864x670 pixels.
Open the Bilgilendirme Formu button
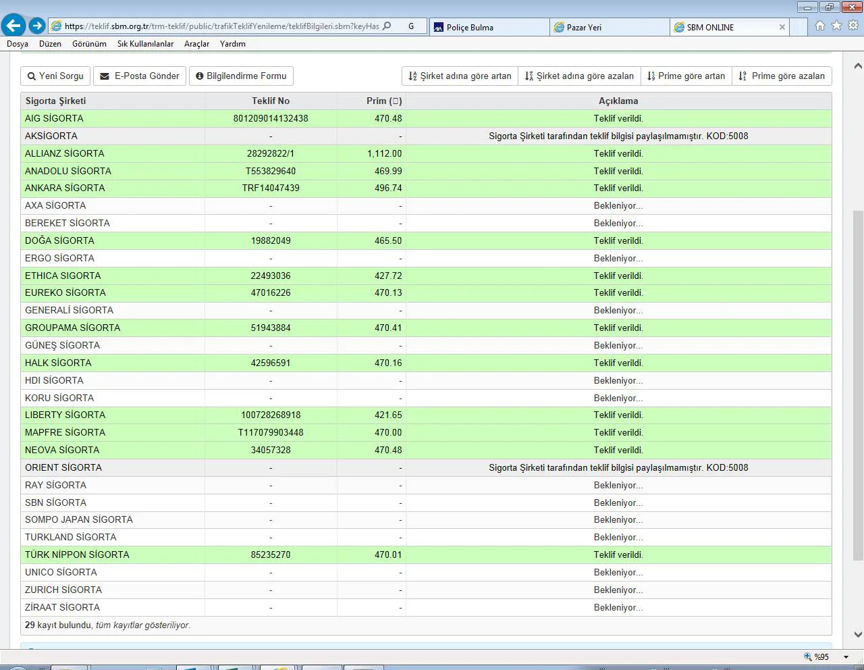click(x=241, y=76)
